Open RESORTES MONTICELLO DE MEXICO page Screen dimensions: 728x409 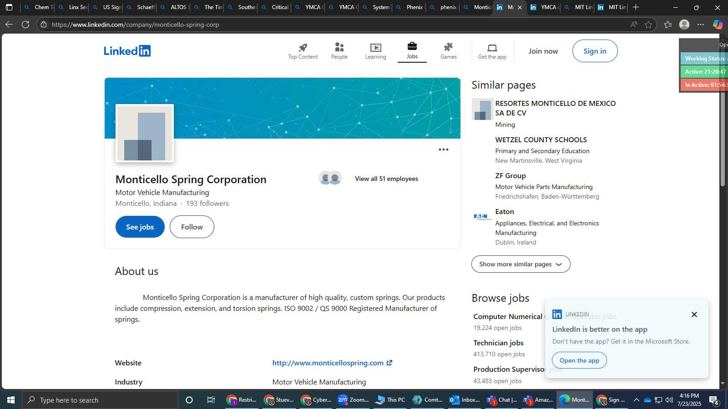pyautogui.click(x=555, y=108)
